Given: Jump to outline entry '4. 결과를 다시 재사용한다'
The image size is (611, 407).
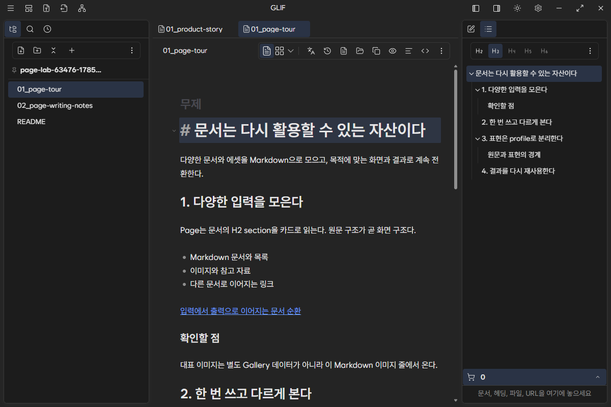Looking at the screenshot, I should (x=518, y=171).
